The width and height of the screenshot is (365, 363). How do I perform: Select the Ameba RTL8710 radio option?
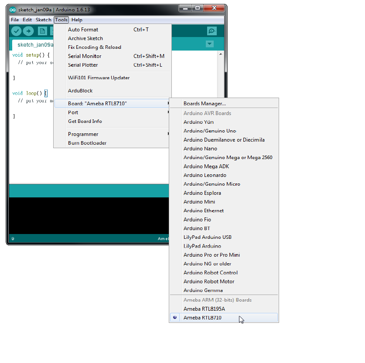[x=224, y=318]
